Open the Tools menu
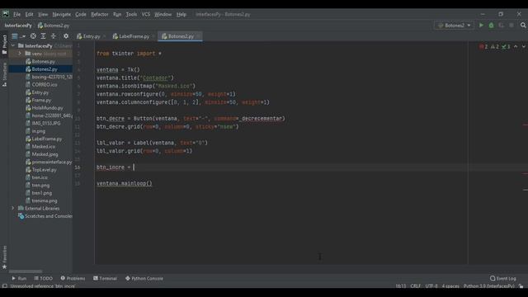528x297 pixels. coord(131,15)
